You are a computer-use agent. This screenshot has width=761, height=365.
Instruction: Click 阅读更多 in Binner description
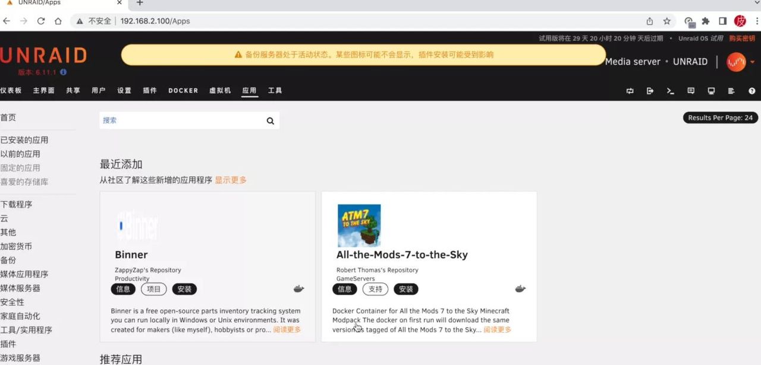287,329
